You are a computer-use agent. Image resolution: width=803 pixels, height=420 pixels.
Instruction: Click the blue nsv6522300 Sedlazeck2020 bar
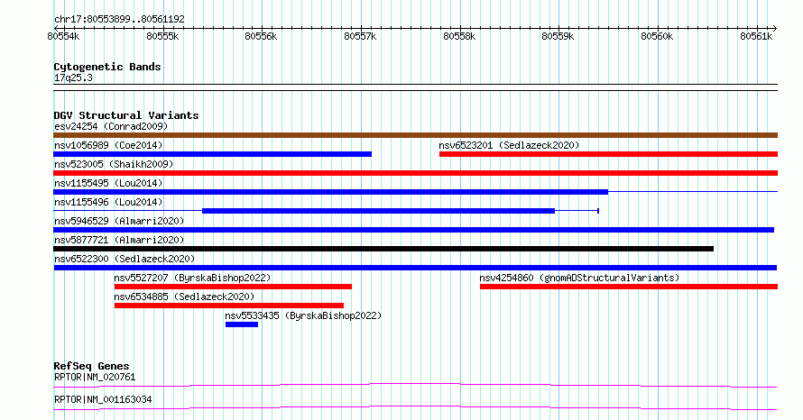(x=415, y=268)
